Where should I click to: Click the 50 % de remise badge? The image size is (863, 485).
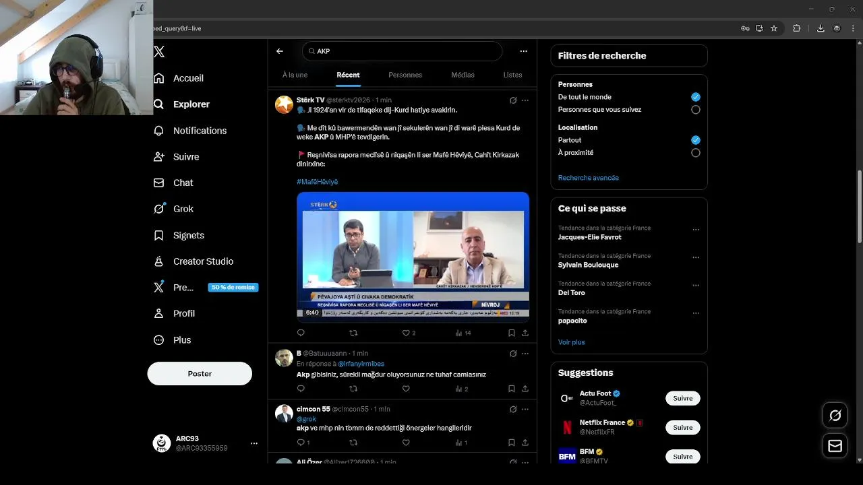(x=233, y=287)
